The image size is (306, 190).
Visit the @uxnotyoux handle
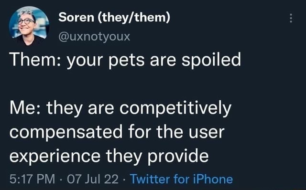[94, 37]
